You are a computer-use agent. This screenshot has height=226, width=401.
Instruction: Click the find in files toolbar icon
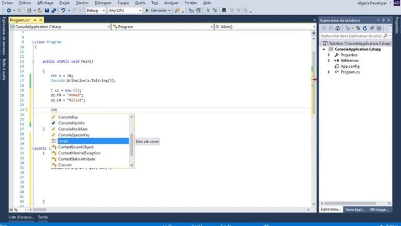point(177,11)
